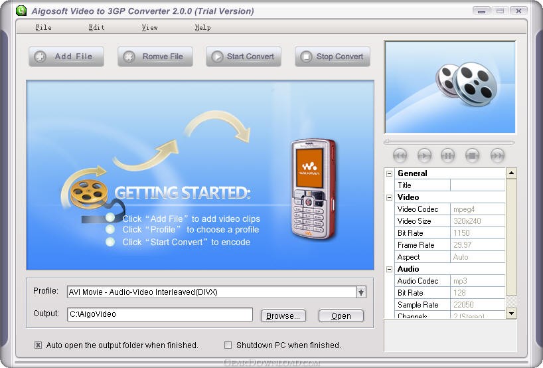Screen dimensions: 543x368
Task: Click the Add File button
Action: (66, 56)
